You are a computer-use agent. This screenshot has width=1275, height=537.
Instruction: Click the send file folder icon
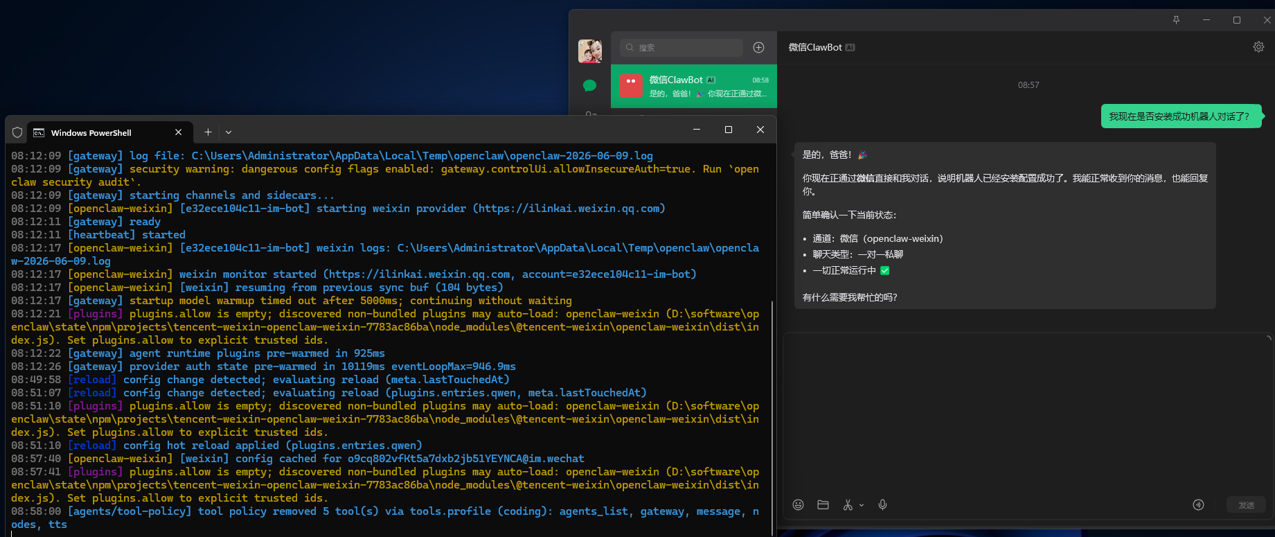[823, 505]
